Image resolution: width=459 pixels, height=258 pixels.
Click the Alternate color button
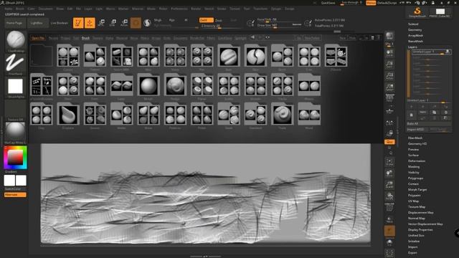(15, 195)
